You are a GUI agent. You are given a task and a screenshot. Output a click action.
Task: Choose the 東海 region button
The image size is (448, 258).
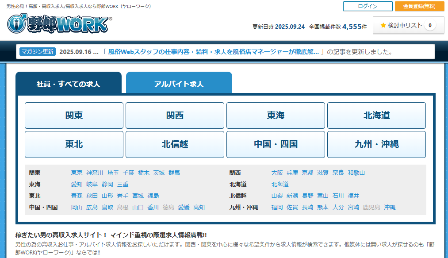click(x=276, y=116)
